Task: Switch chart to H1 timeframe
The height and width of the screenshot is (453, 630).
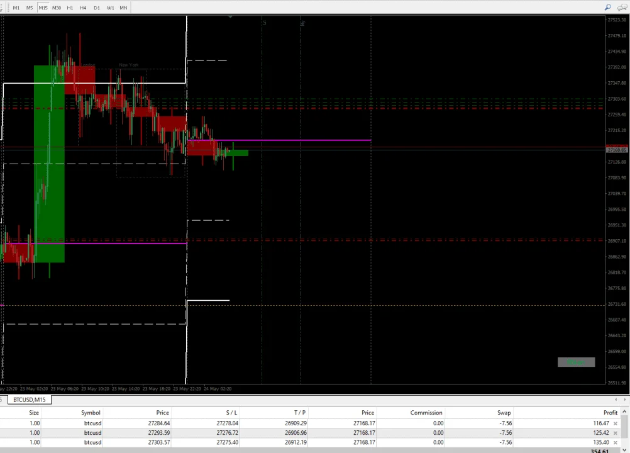Action: pyautogui.click(x=70, y=8)
